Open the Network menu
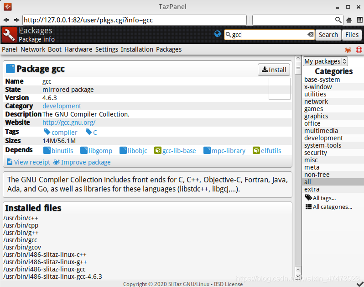The width and height of the screenshot is (364, 287). pos(33,49)
